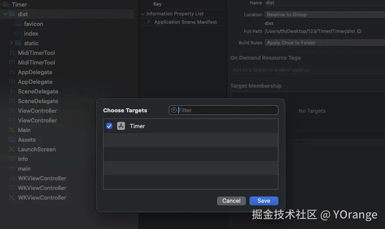Collapse the dist folder in navigator

click(5, 14)
